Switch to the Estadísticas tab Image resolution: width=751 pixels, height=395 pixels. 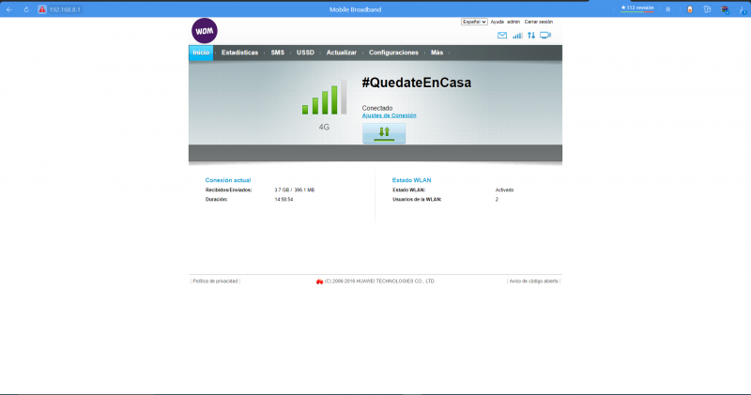point(239,53)
